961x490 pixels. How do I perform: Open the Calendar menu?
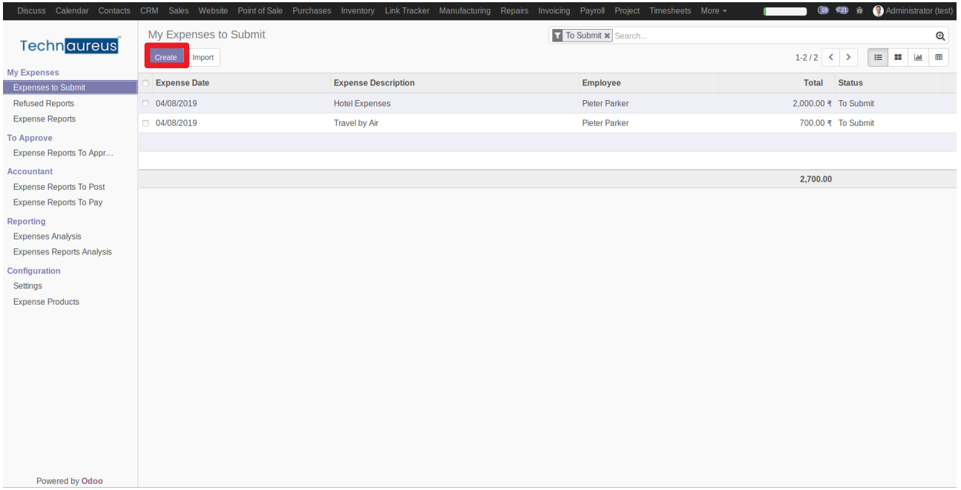pos(72,10)
